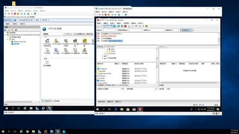Image resolution: width=239 pixels, height=134 pixels.
Task: Expand Windows folder in local tree
Action: 105,54
